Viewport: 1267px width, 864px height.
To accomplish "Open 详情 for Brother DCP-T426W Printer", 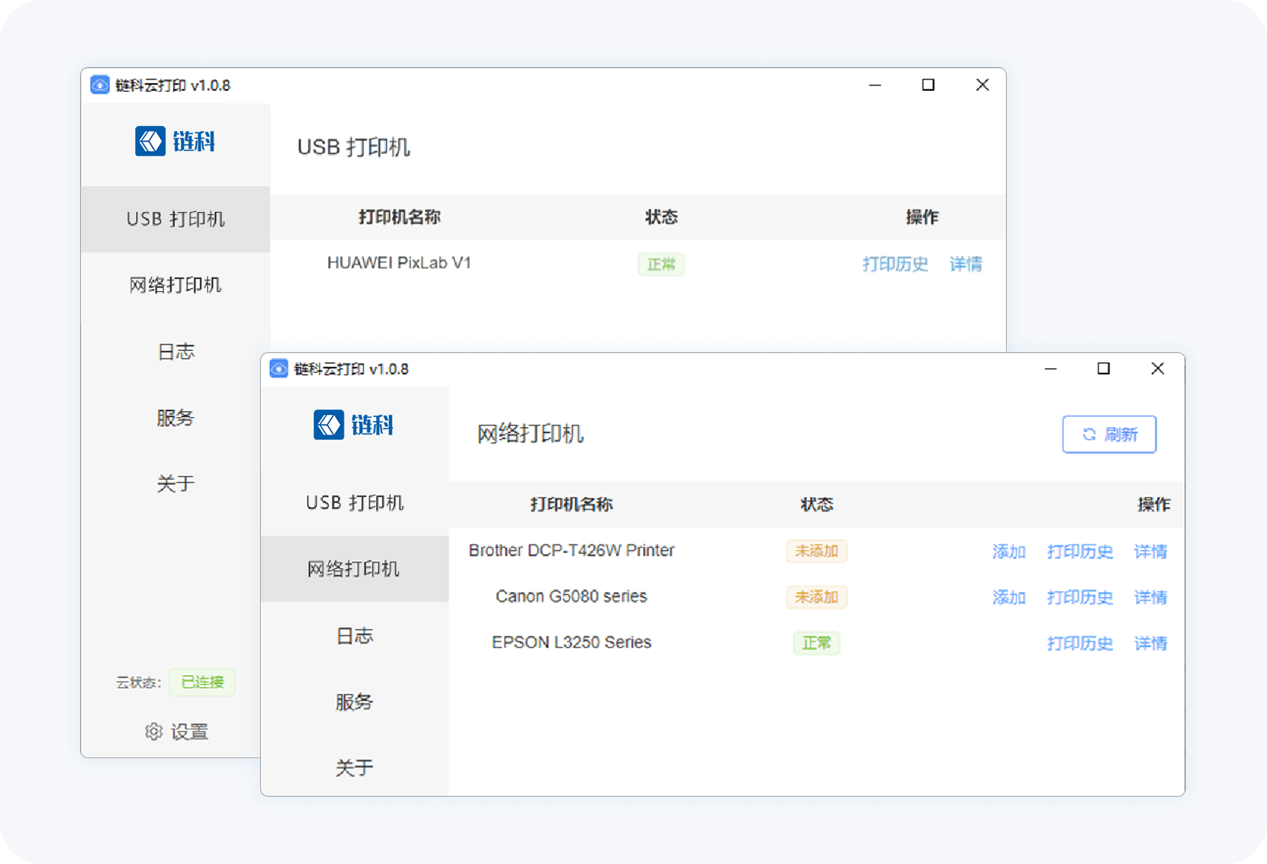I will click(1150, 551).
